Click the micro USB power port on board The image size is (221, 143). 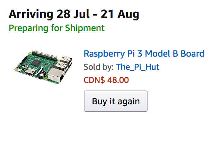pos(18,70)
